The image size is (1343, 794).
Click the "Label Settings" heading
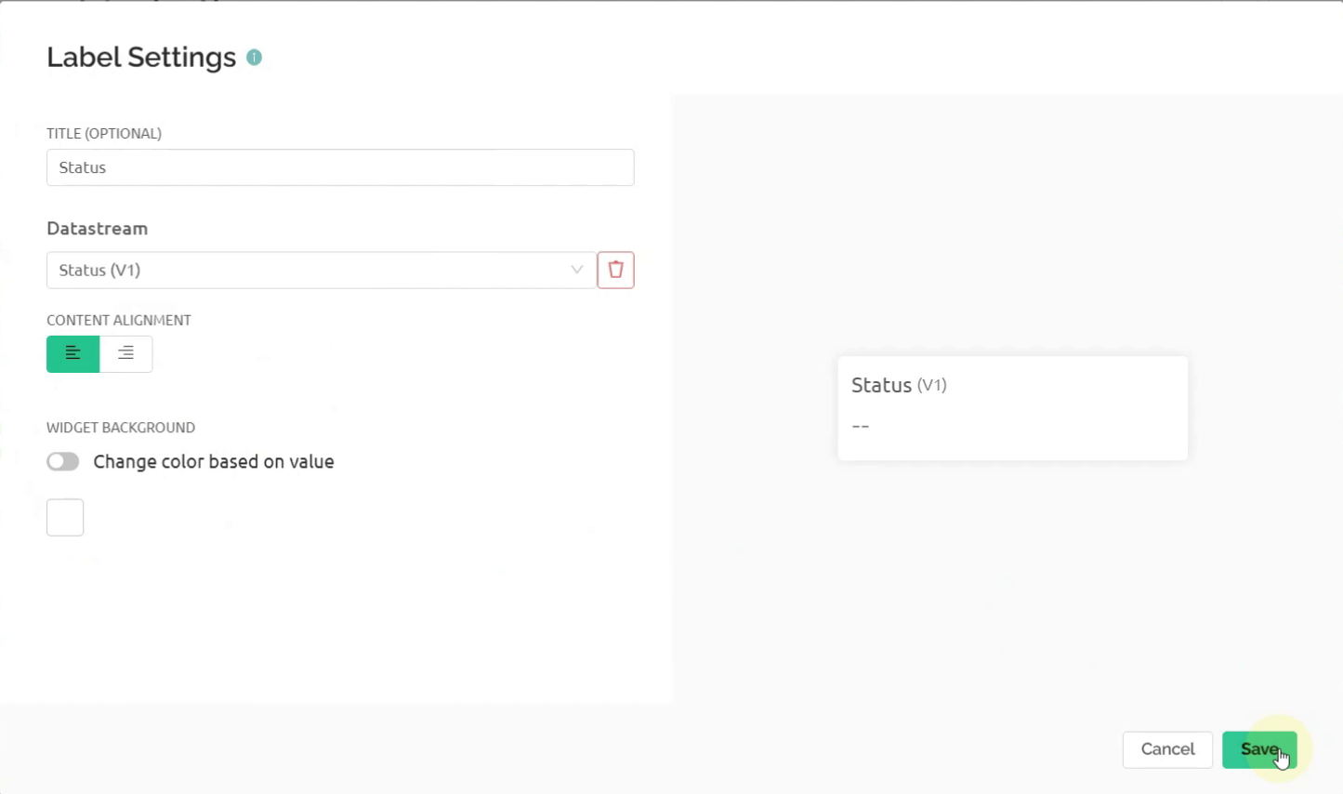click(141, 58)
